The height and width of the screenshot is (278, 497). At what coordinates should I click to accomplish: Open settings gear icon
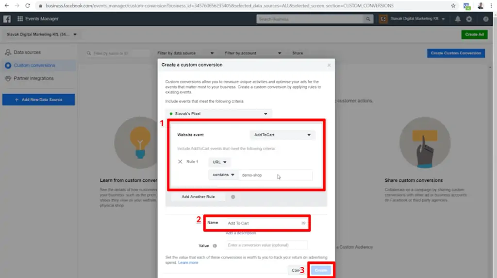469,19
